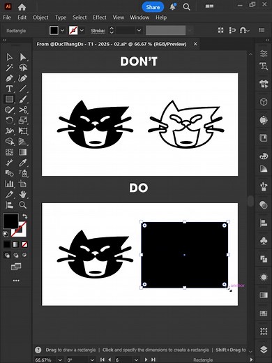Go to the next artboard
This screenshot has width=272, height=363.
(x=146, y=360)
